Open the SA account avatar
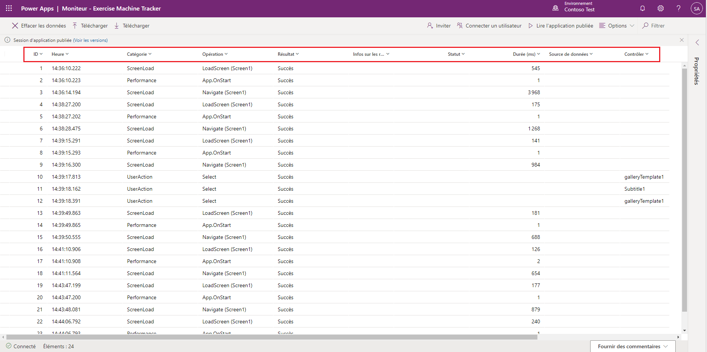 pos(696,9)
